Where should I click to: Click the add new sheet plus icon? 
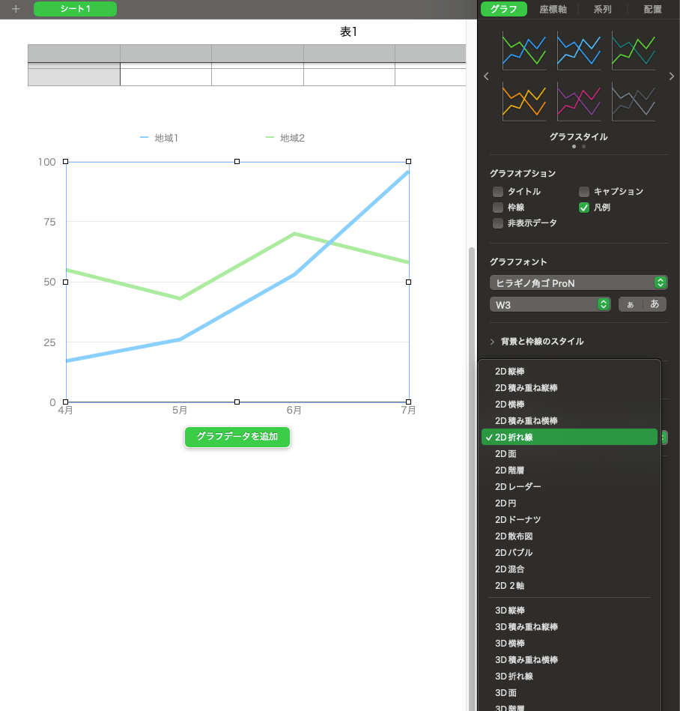point(16,9)
